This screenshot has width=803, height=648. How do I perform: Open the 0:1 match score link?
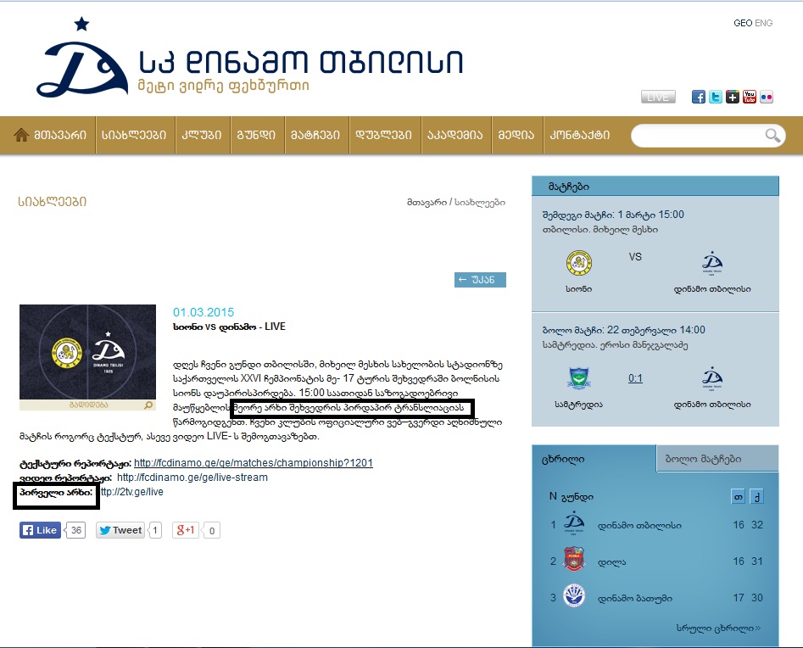(x=635, y=378)
